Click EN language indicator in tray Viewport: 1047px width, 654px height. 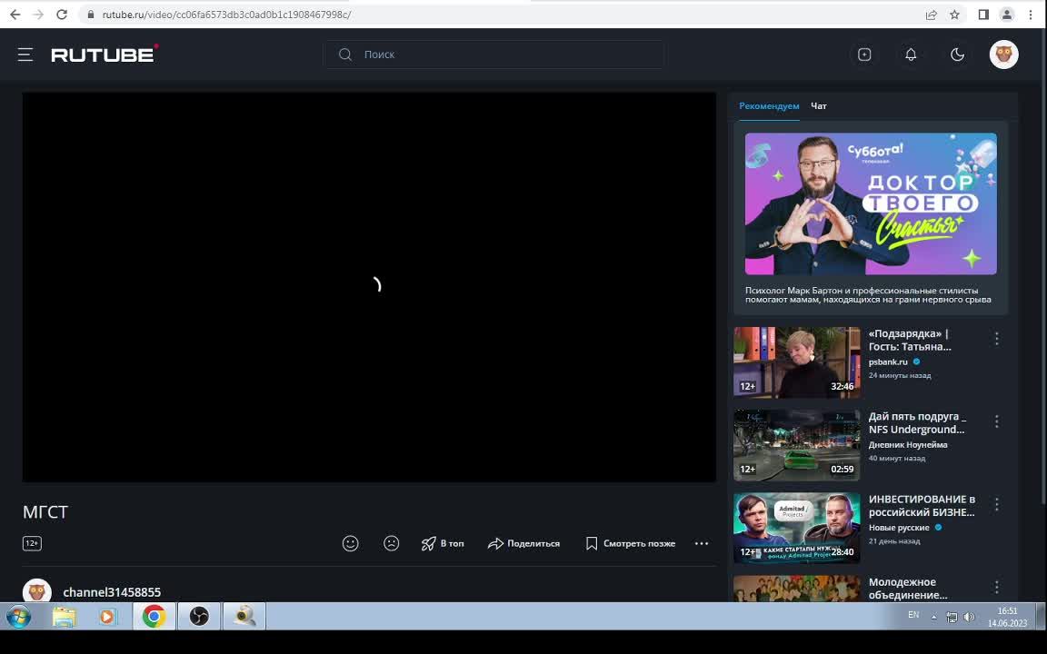point(913,615)
